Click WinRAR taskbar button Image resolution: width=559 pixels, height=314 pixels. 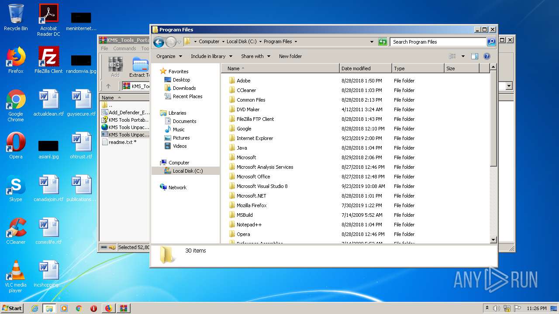coord(123,308)
